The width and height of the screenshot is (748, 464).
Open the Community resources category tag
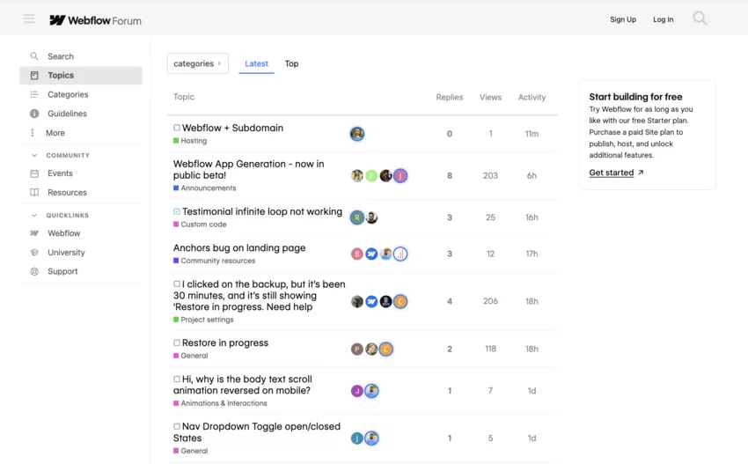click(215, 261)
